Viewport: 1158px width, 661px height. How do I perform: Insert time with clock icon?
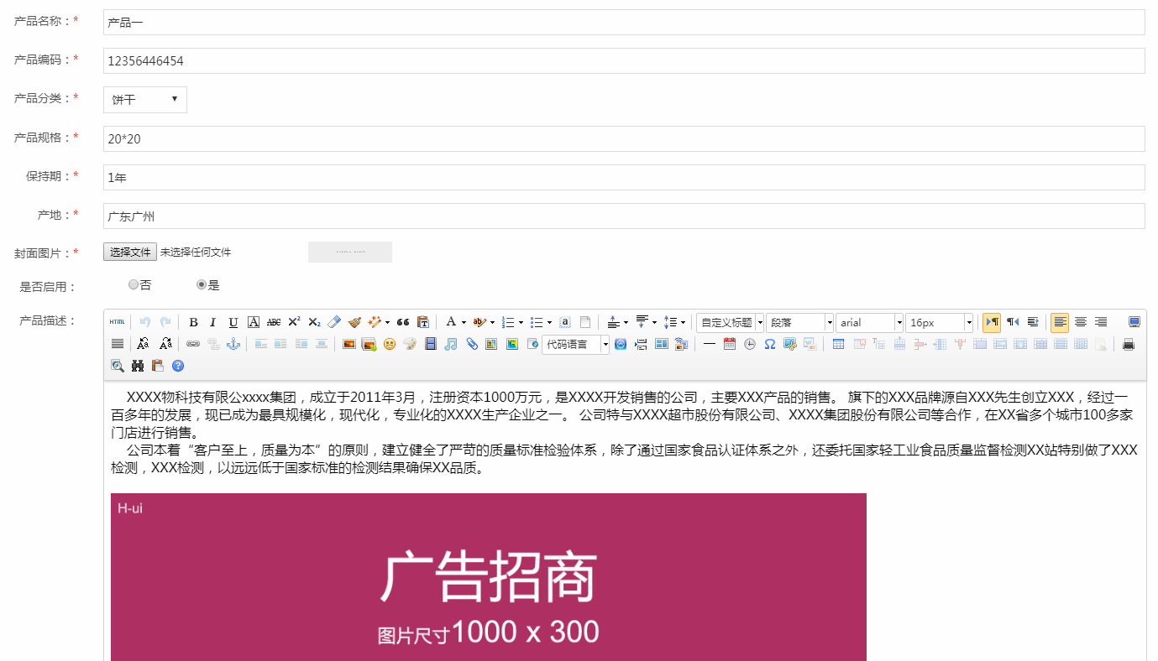[x=749, y=344]
